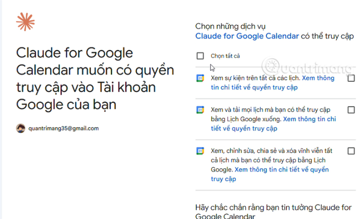Click the 'Chọn tất cả' label text
Image resolution: width=362 pixels, height=219 pixels.
(x=225, y=56)
